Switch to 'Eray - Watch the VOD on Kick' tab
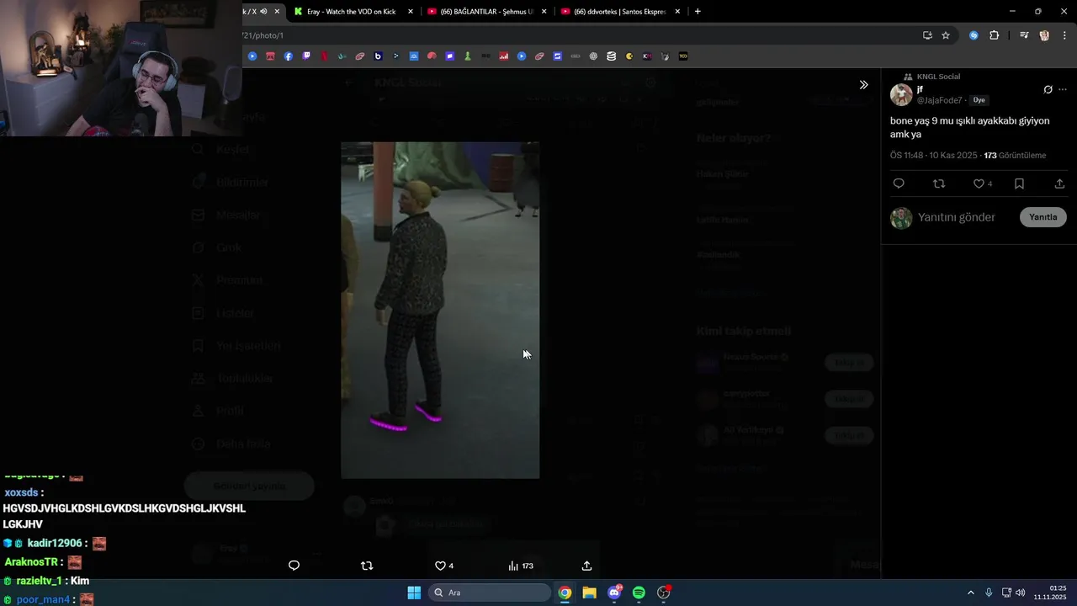The width and height of the screenshot is (1077, 606). point(352,12)
